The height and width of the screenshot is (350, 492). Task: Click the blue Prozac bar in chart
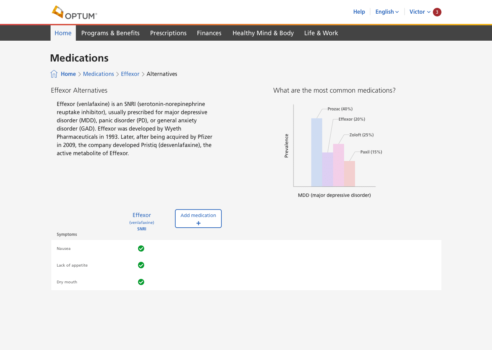(x=316, y=152)
